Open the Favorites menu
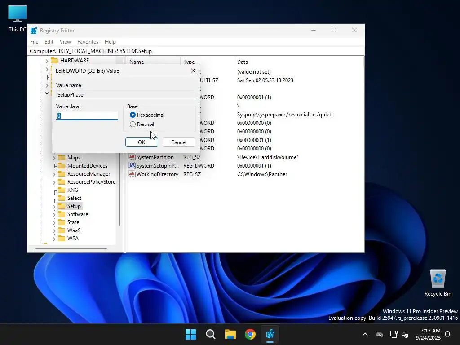460x345 pixels. point(88,42)
